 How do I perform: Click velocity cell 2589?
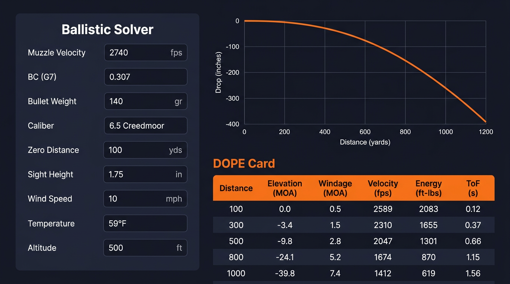pyautogui.click(x=383, y=209)
